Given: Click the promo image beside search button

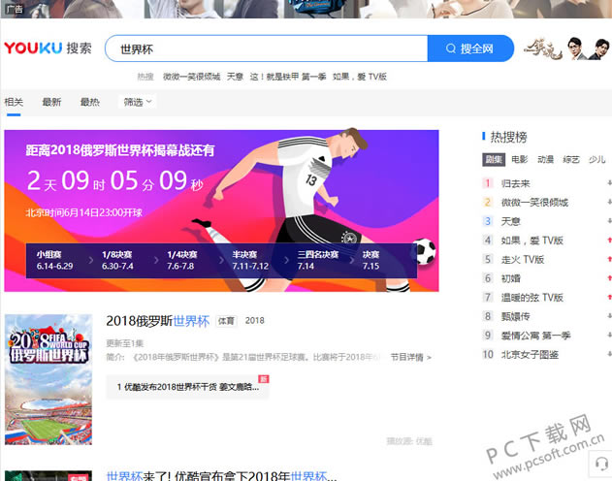Looking at the screenshot, I should pos(566,48).
